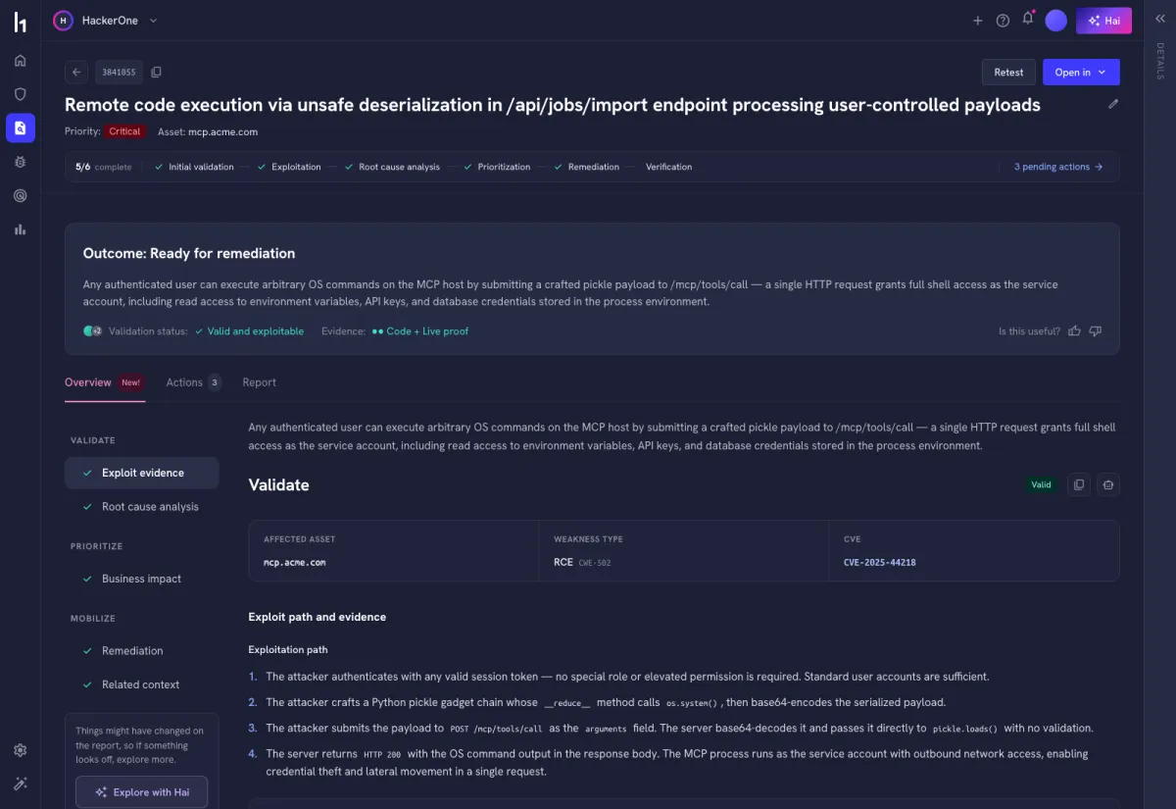Open settings gear in the sidebar

(20, 750)
